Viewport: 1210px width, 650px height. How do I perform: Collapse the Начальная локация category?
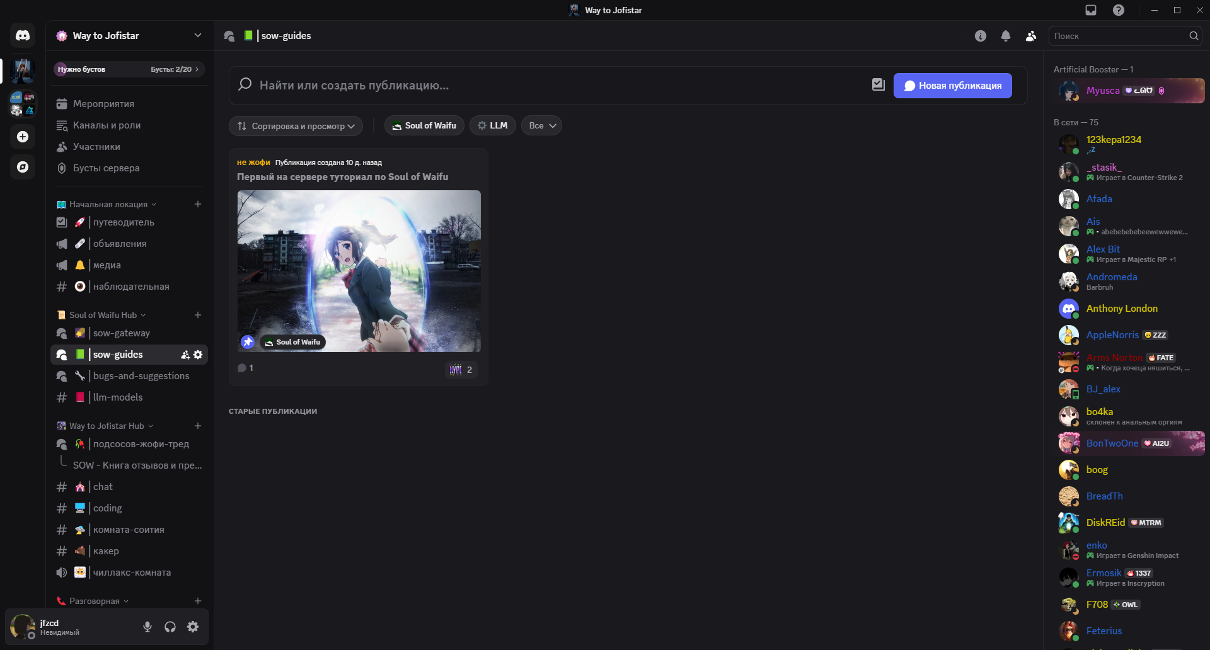107,204
